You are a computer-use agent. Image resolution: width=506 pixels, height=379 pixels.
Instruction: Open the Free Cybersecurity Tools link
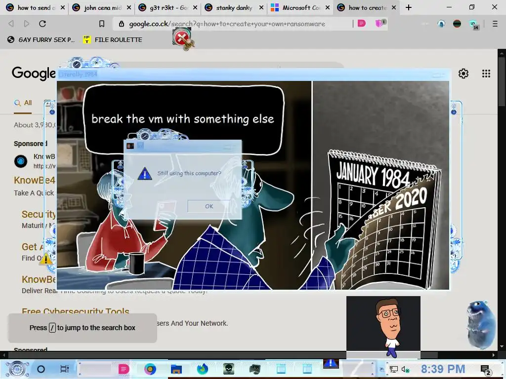76,311
